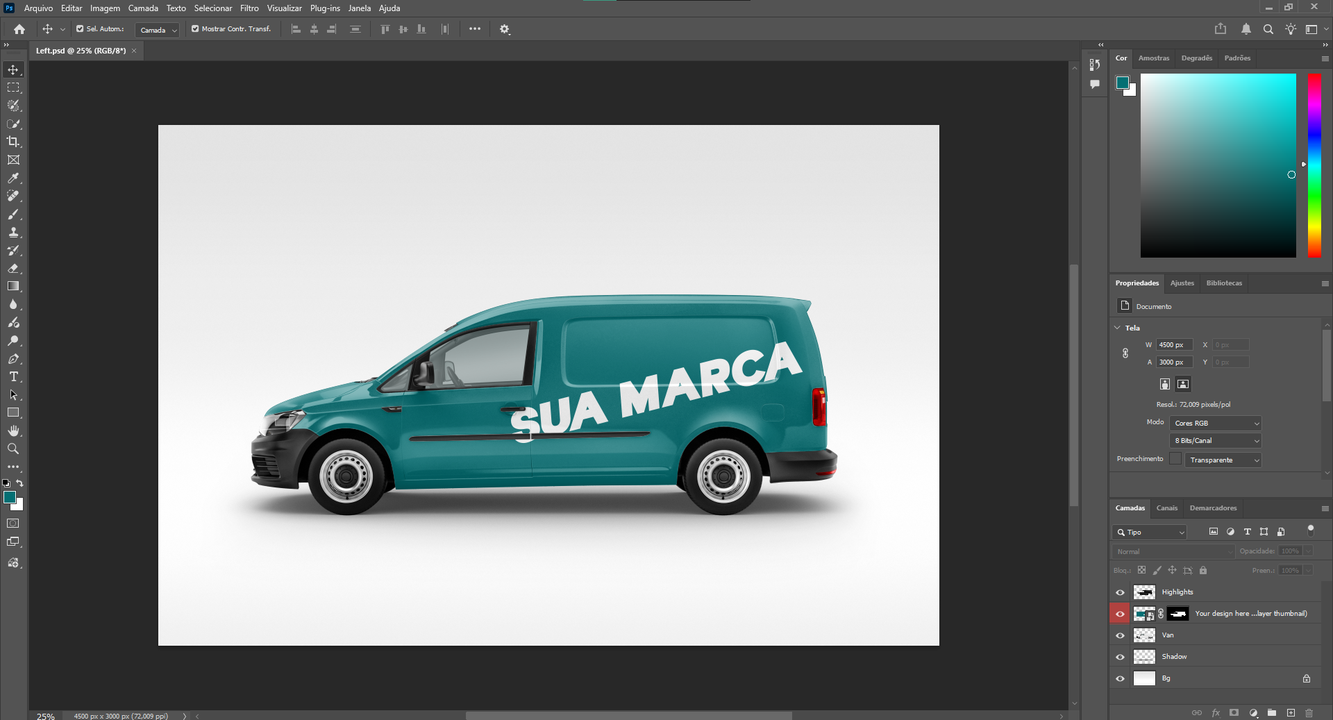The height and width of the screenshot is (720, 1333).
Task: Click the delete layer trash icon
Action: pyautogui.click(x=1309, y=713)
